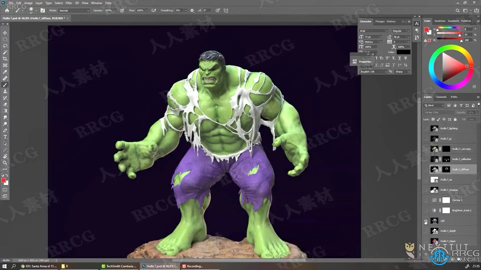Hide the rgb layer

point(426,221)
